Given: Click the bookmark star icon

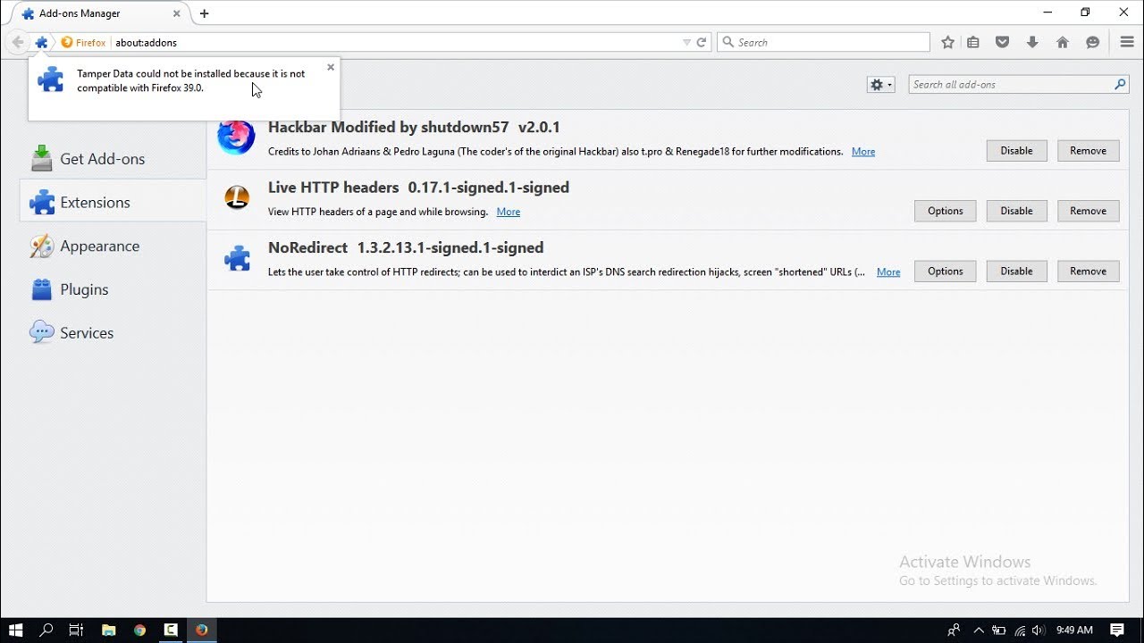Looking at the screenshot, I should click(947, 42).
